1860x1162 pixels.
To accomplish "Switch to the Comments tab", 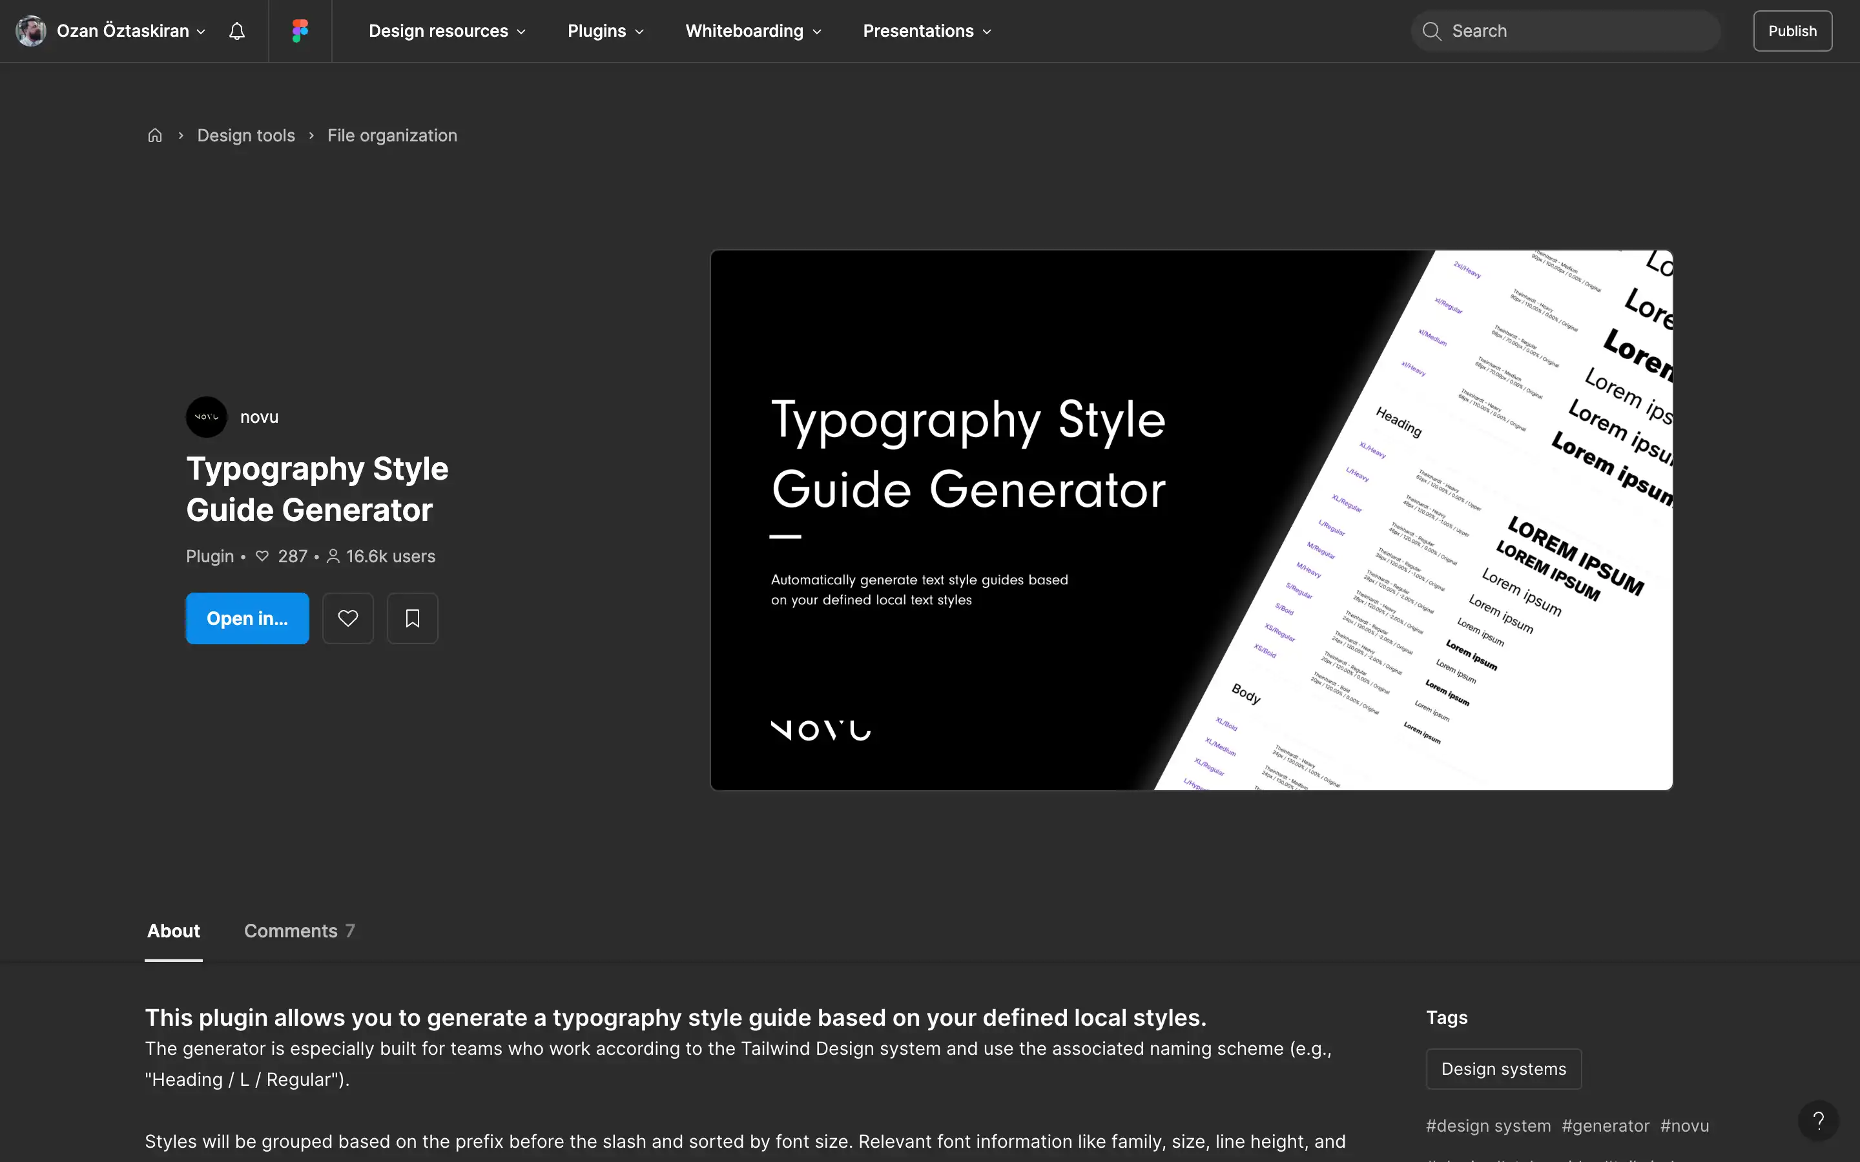I will [299, 931].
